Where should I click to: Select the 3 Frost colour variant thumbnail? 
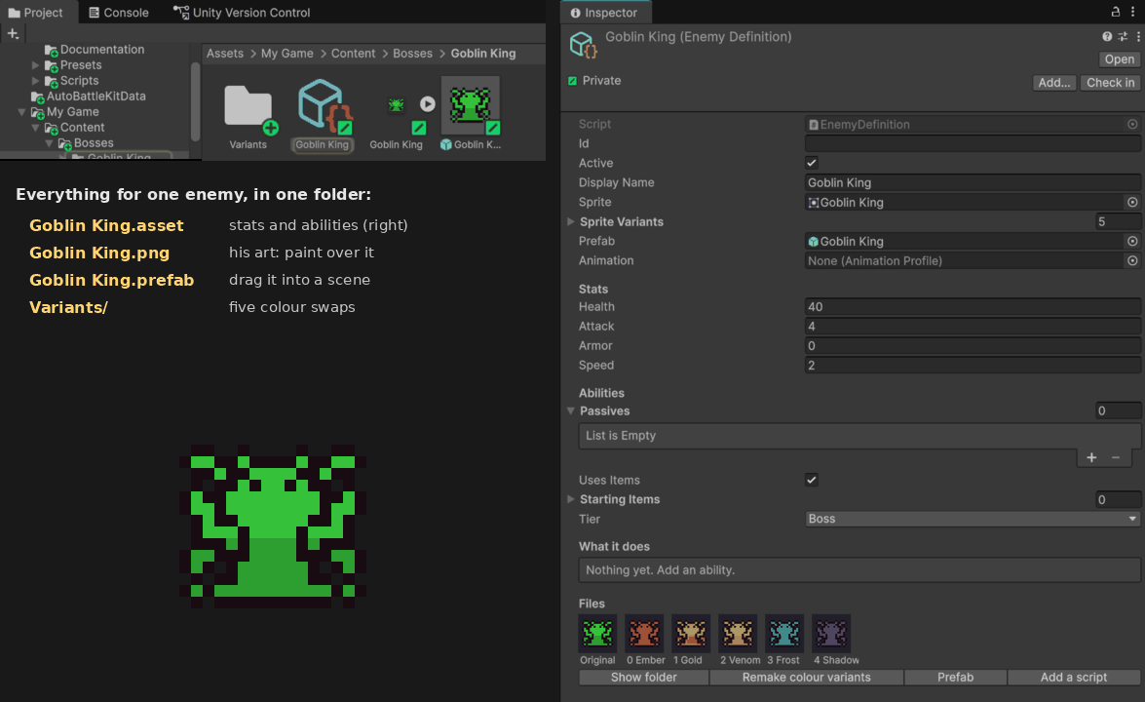click(x=784, y=634)
